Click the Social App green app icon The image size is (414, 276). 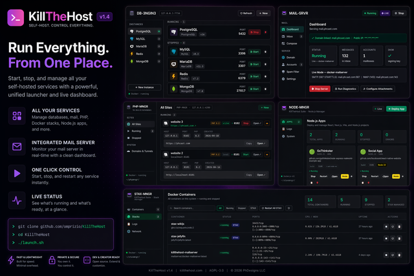363,151
